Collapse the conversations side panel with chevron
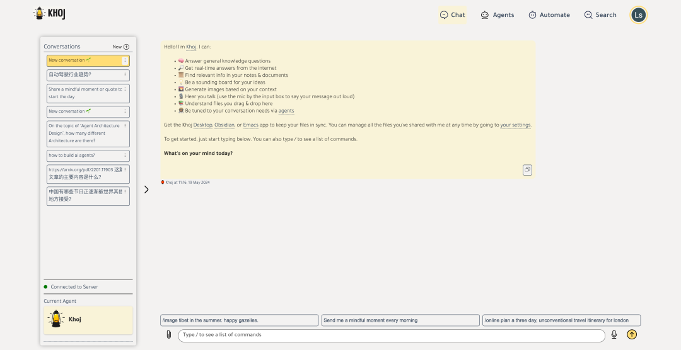The image size is (681, 350). tap(146, 189)
